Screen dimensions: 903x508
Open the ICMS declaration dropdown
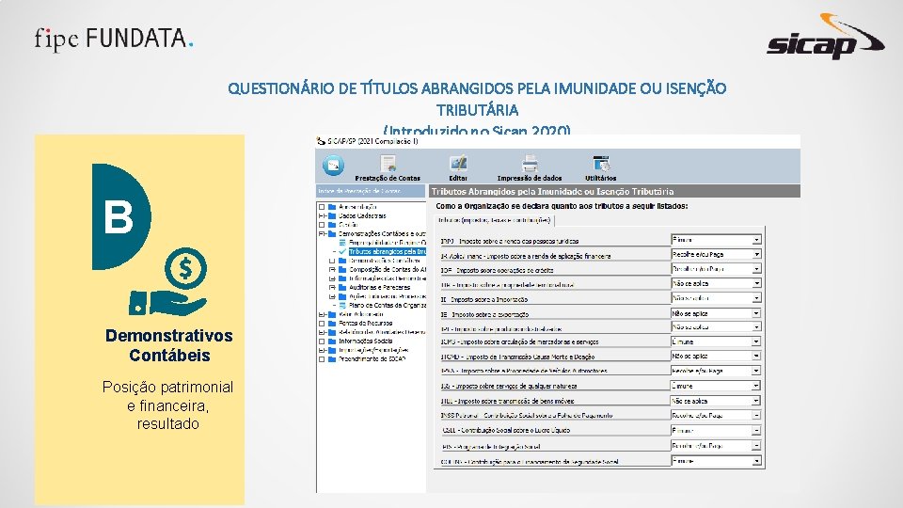coord(756,341)
